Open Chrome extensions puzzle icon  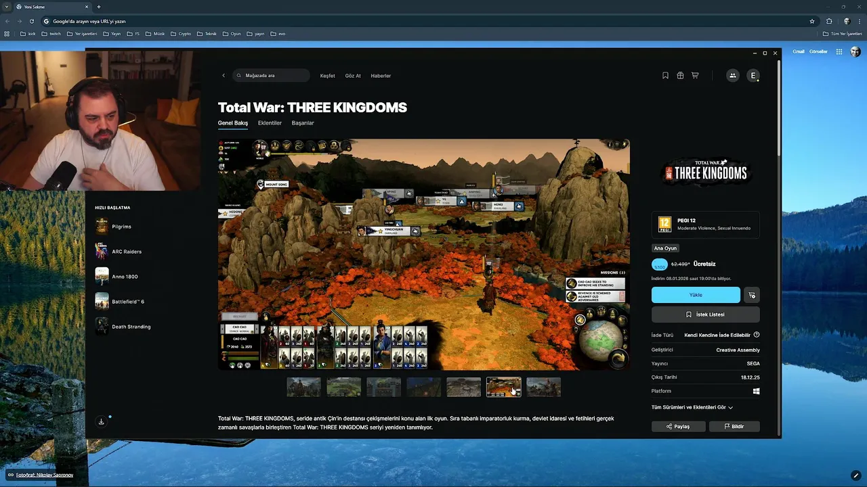click(829, 21)
